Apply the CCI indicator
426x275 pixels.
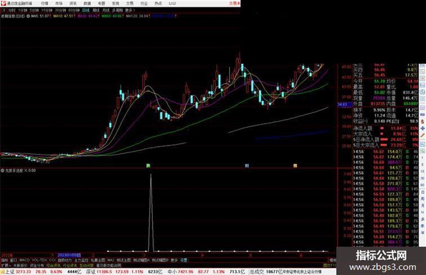[x=52, y=260]
